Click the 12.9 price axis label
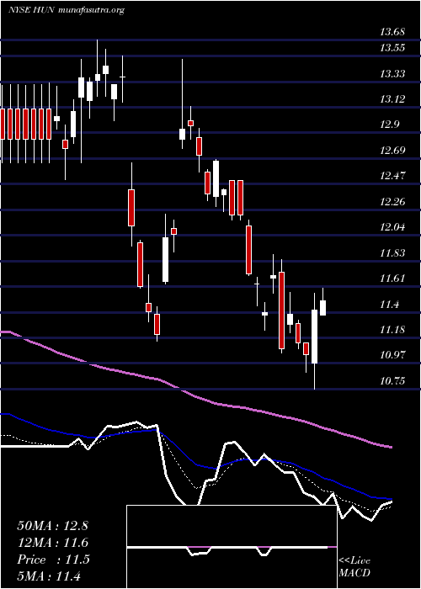The image size is (421, 589). click(389, 125)
